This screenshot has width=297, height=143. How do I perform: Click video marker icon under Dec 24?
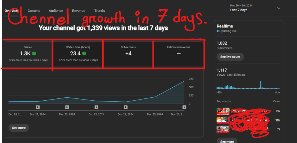(x=125, y=107)
